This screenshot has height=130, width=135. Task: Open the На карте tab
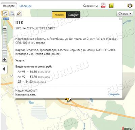click(x=9, y=6)
